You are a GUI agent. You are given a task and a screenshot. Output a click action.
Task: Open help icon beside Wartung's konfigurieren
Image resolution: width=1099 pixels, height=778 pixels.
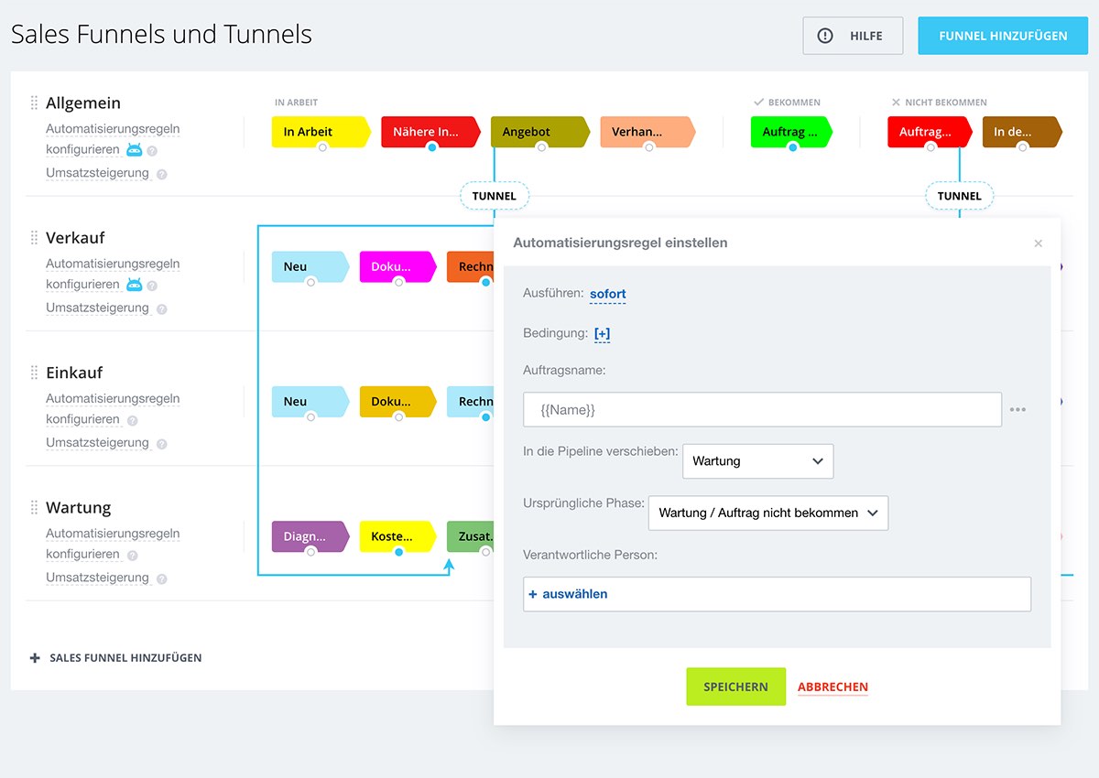(133, 556)
